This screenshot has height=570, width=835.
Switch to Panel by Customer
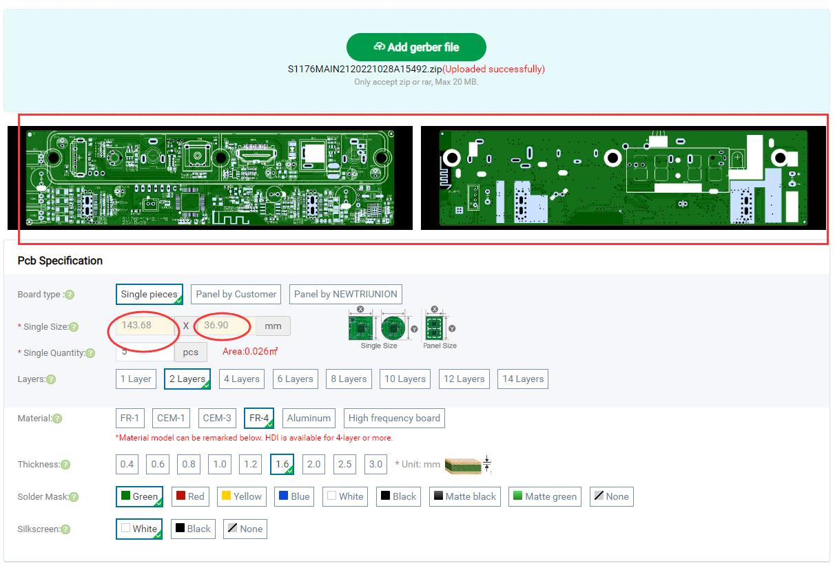pos(236,294)
